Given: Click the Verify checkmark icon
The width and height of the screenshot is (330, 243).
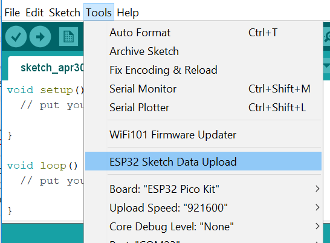Looking at the screenshot, I should pos(16,37).
